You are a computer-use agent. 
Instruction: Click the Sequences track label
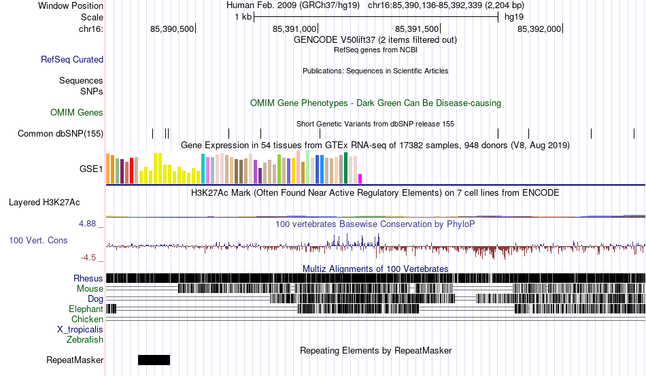coord(81,80)
